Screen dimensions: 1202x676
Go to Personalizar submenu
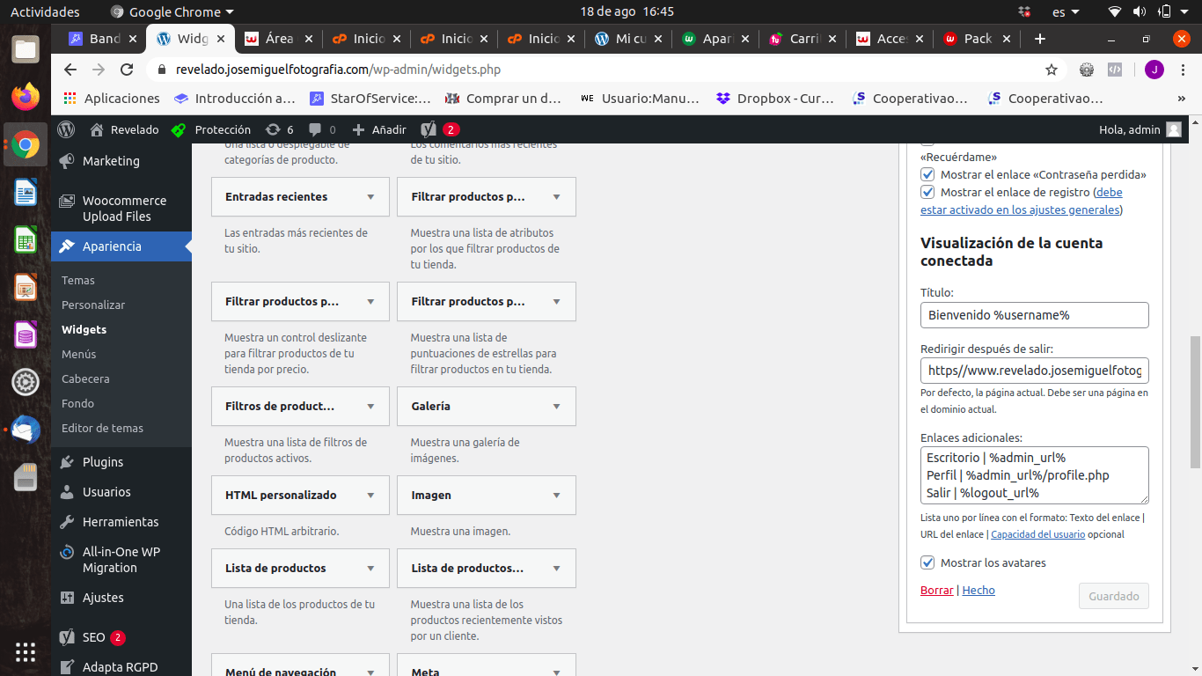[93, 305]
